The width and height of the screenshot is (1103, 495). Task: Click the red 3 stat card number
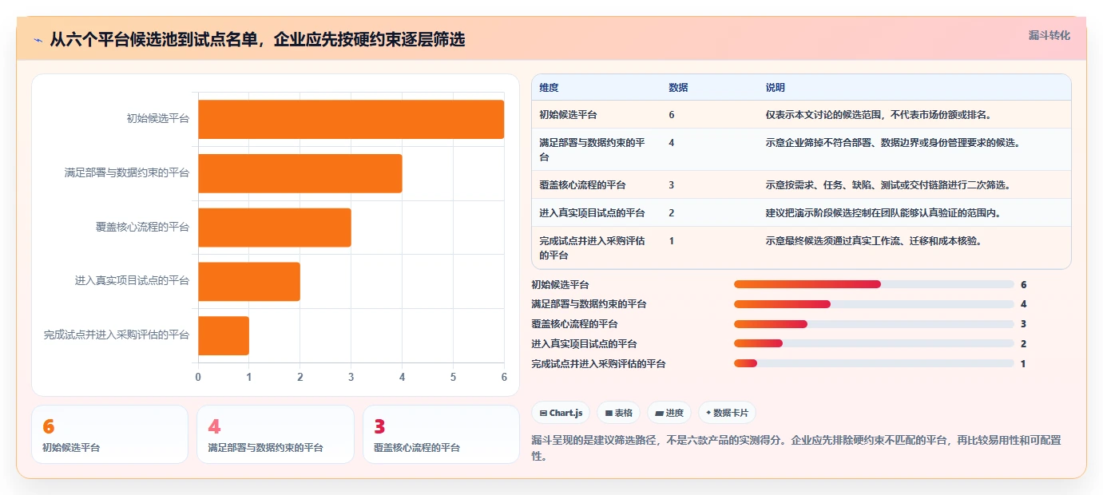[379, 428]
